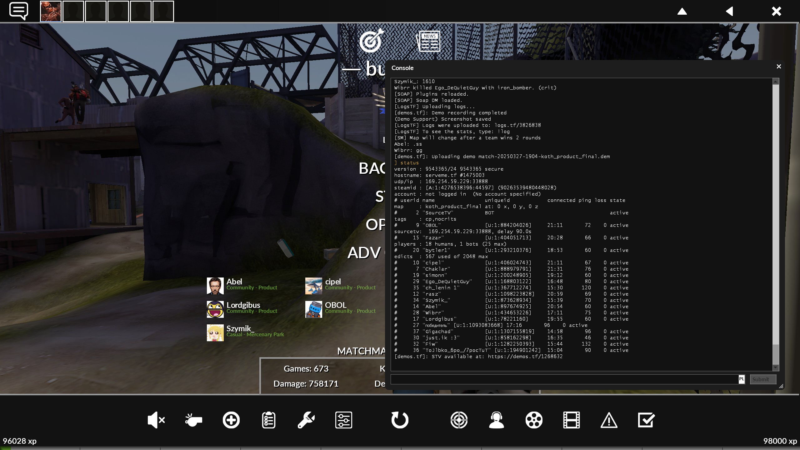Click the headset support icon

496,420
